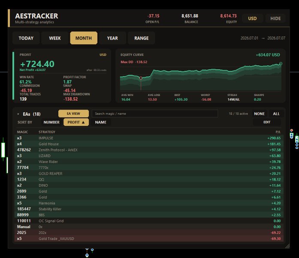
Task: Select the Gold Trade _XAUUSD row
Action: [149, 239]
